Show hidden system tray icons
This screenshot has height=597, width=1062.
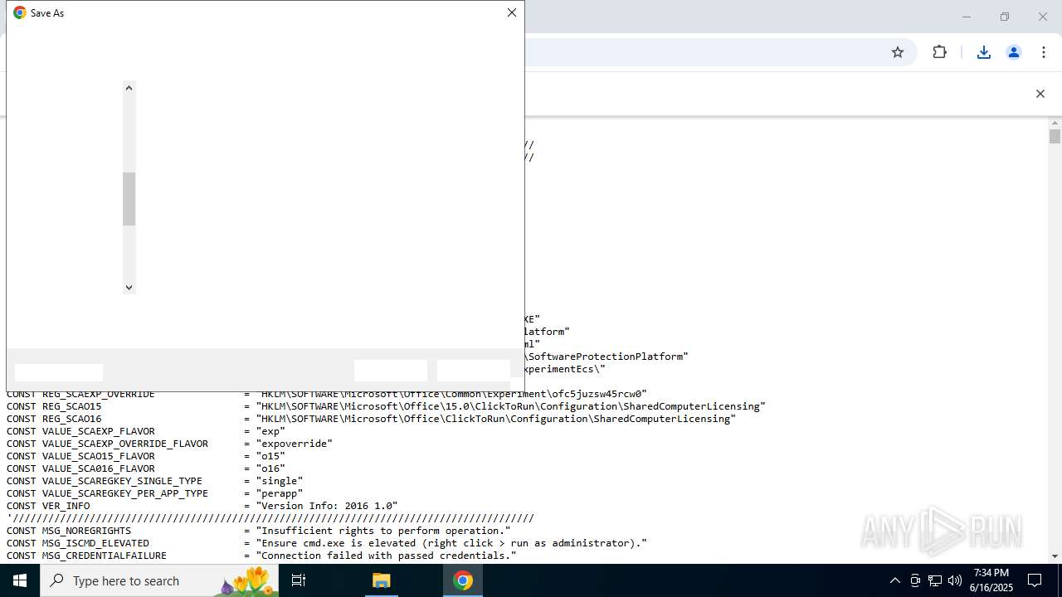pyautogui.click(x=894, y=580)
